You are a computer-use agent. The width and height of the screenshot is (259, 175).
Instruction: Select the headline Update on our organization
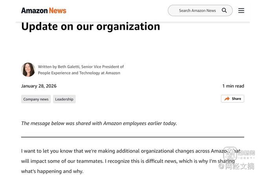(91, 26)
